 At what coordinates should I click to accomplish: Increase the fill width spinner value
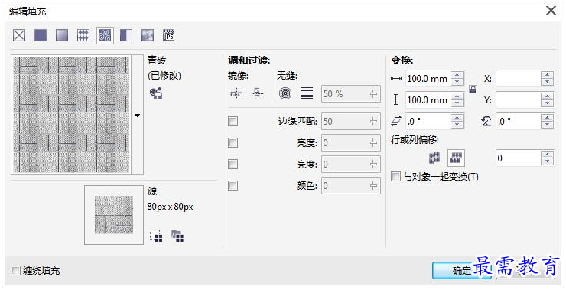pos(457,75)
